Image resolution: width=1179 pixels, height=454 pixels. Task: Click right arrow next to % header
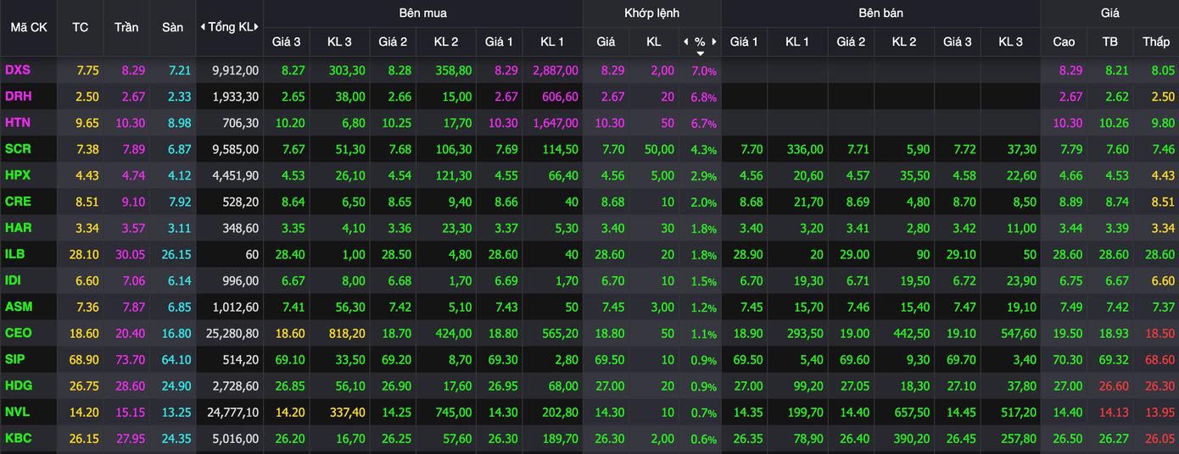click(x=714, y=42)
